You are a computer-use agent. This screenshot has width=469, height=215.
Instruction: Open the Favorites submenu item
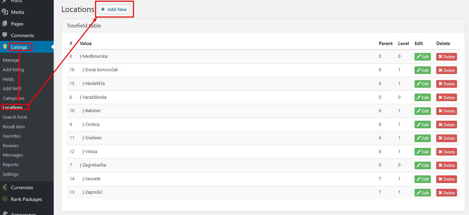[12, 136]
